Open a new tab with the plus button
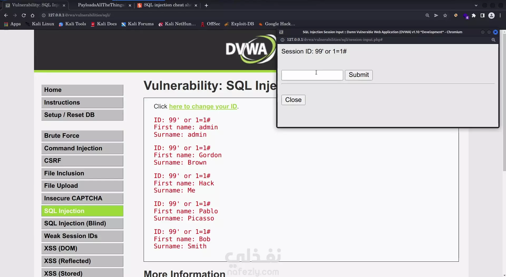 tap(206, 5)
